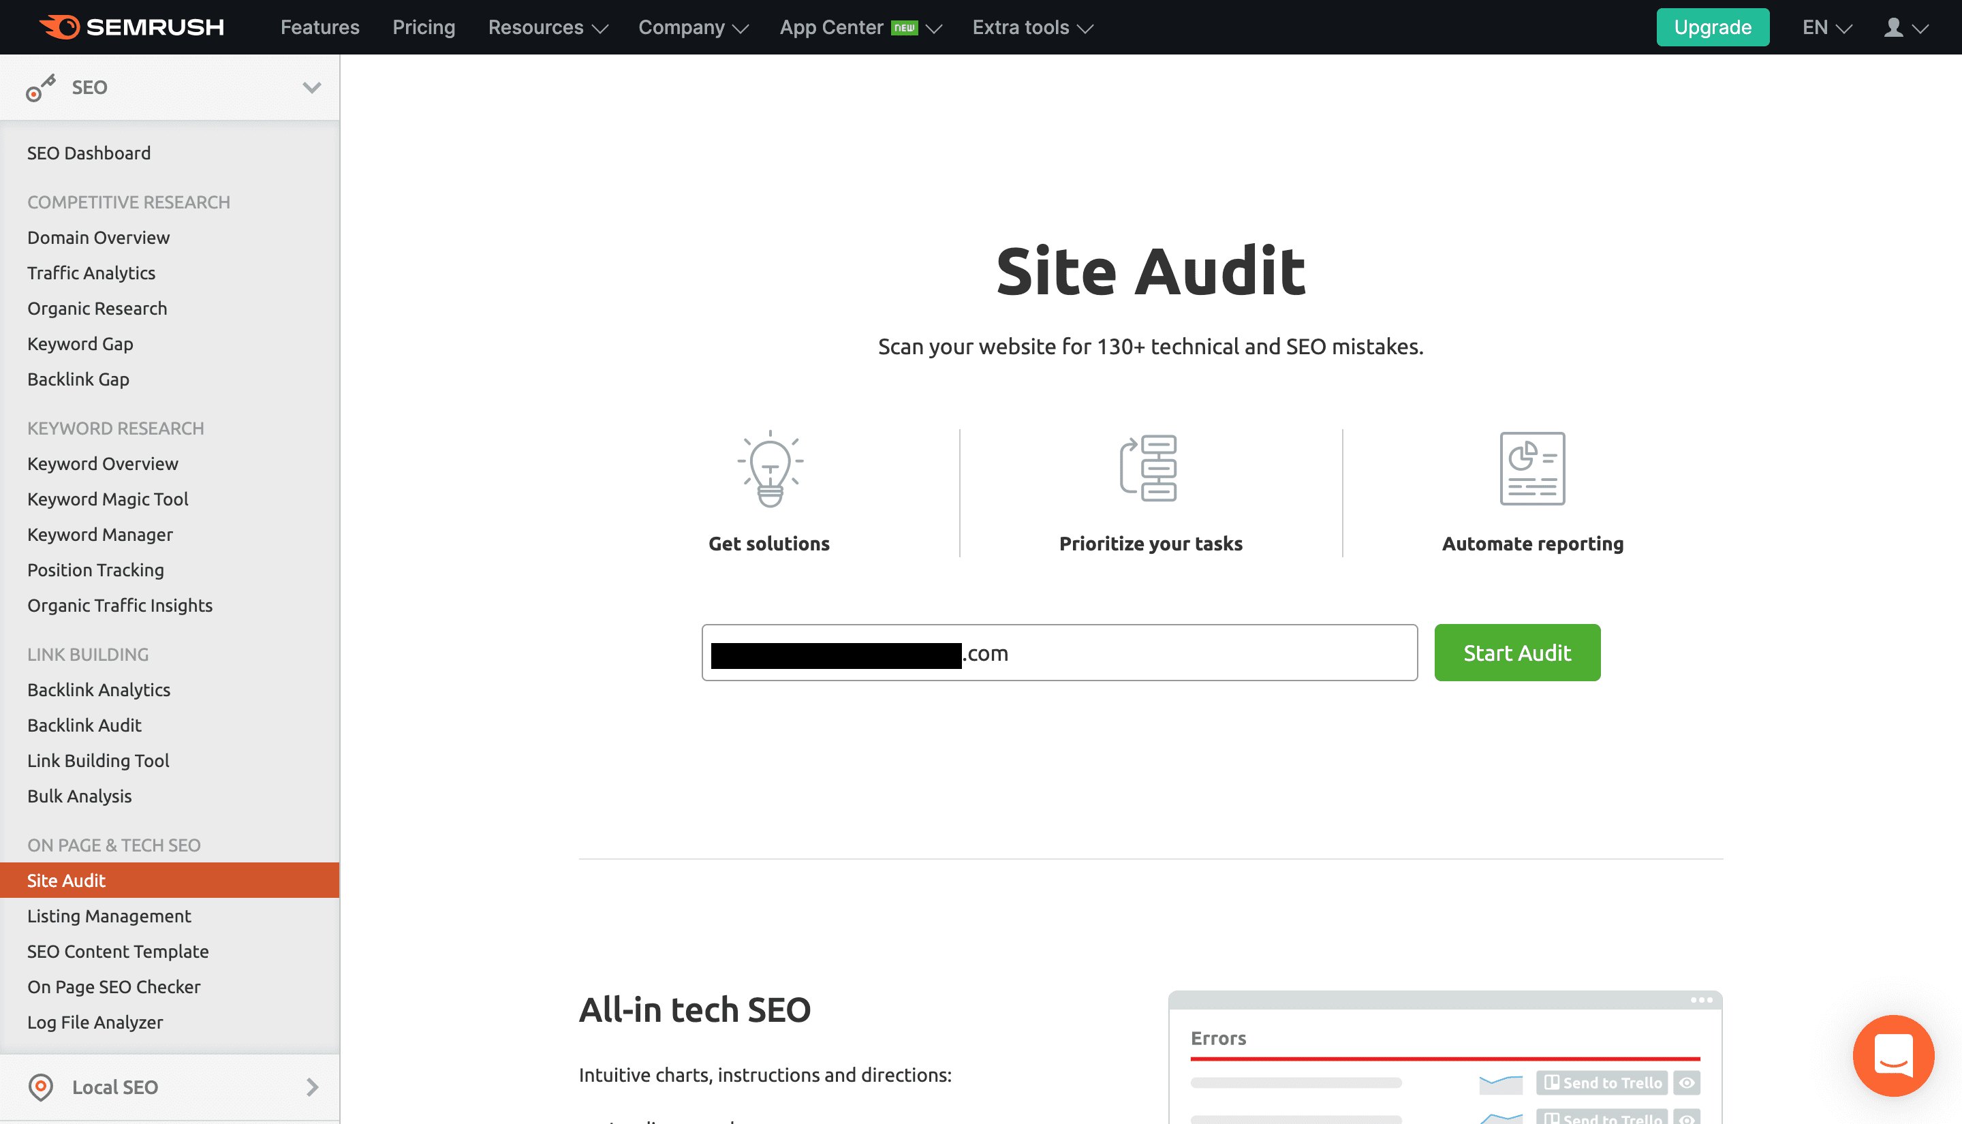Click the domain input field
Image resolution: width=1962 pixels, height=1124 pixels.
(x=1189, y=653)
